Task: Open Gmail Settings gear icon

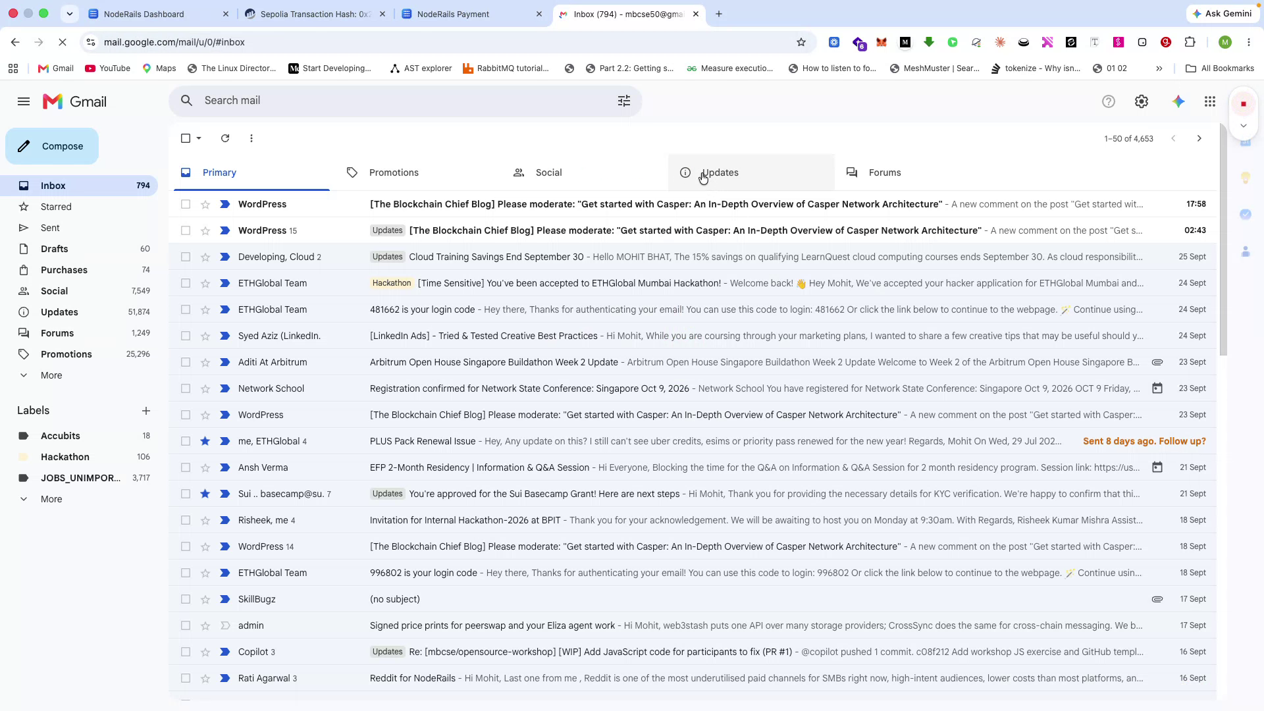Action: [x=1142, y=101]
